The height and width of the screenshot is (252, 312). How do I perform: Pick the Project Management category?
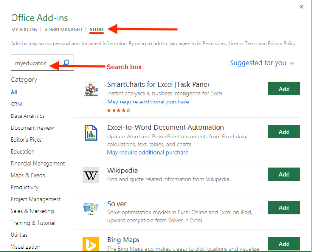coord(35,199)
